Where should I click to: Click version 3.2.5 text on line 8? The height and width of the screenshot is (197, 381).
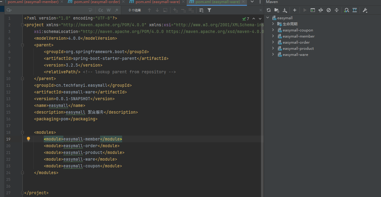[x=72, y=65]
